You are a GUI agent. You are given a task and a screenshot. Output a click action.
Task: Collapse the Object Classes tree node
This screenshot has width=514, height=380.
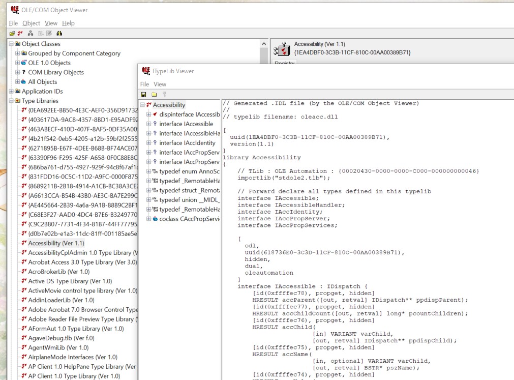click(12, 44)
